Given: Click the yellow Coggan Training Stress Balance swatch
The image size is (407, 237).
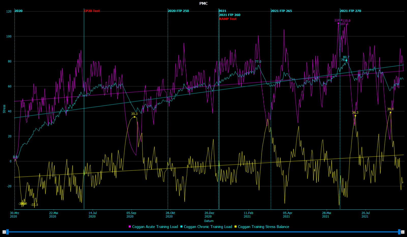Looking at the screenshot, I should [236, 227].
